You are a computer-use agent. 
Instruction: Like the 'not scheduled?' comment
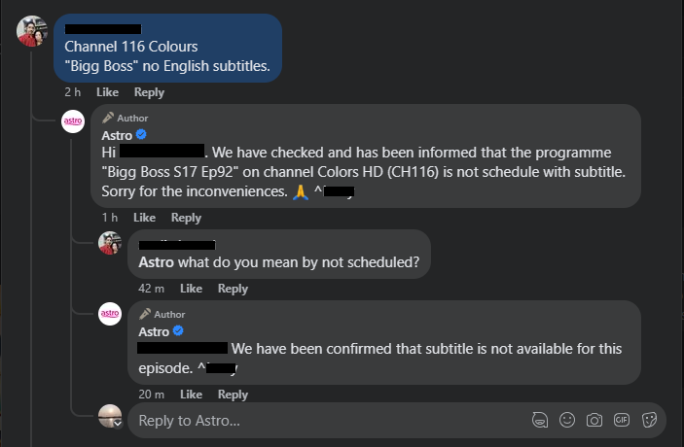[191, 289]
